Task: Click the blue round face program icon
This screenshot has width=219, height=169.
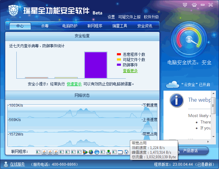Action: pos(97,152)
